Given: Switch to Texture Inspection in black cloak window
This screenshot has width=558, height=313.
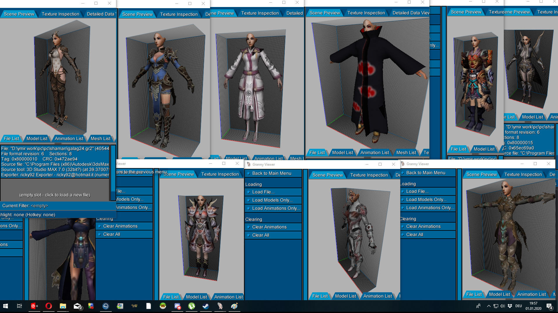Looking at the screenshot, I should [x=366, y=13].
